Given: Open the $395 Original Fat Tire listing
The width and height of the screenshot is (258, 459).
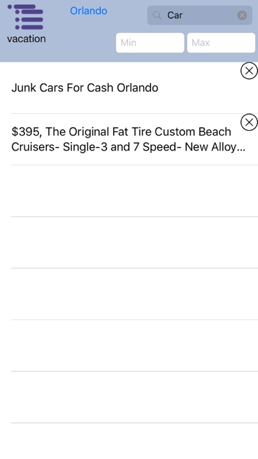Looking at the screenshot, I should [x=129, y=140].
